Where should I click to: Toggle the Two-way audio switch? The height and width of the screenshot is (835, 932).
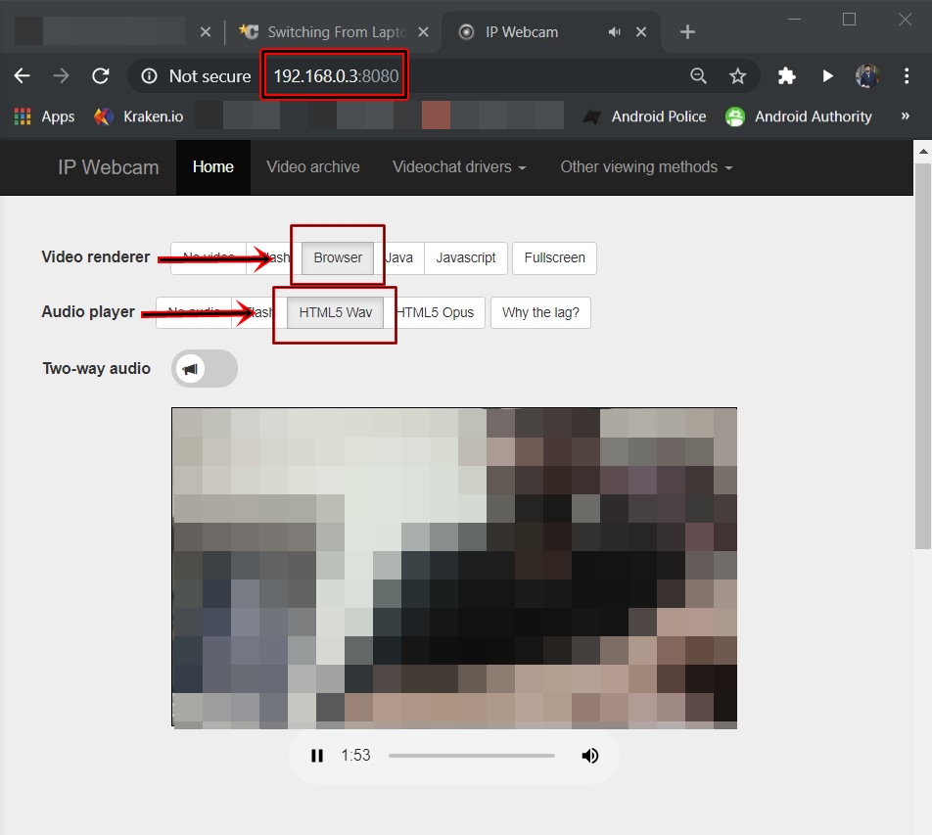pyautogui.click(x=205, y=368)
